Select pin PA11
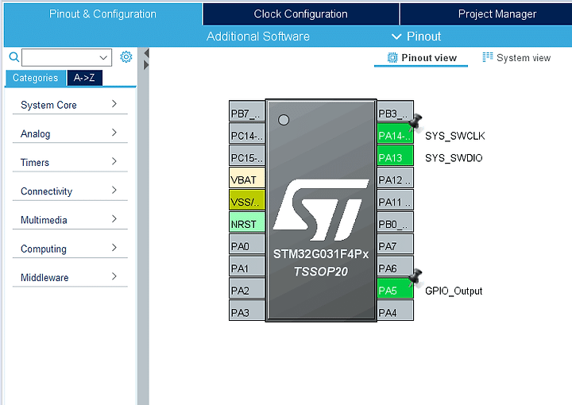The image size is (572, 405). tap(395, 200)
